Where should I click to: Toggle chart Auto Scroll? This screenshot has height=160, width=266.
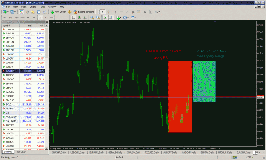coord(105,17)
